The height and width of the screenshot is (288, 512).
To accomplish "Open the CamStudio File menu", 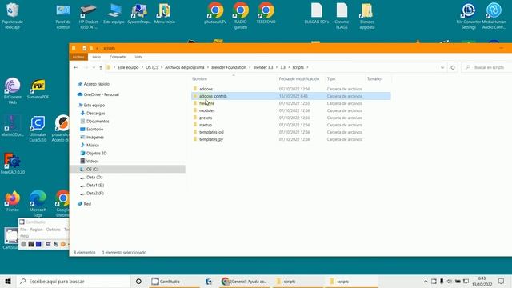I will (x=23, y=230).
